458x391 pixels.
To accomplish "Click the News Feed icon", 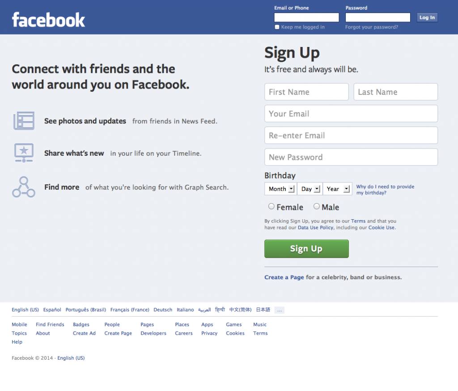I will [24, 121].
